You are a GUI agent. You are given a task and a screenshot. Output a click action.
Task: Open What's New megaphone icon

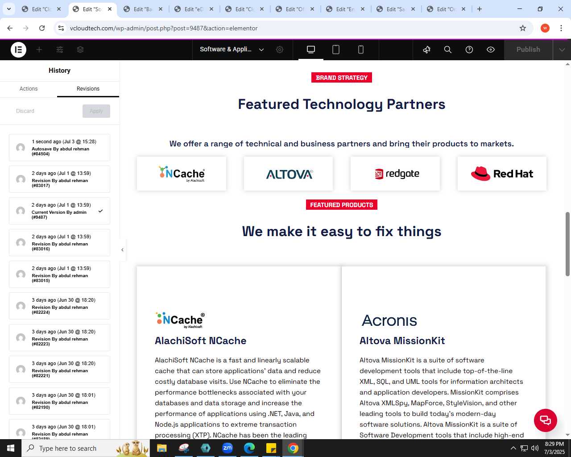[x=427, y=50]
